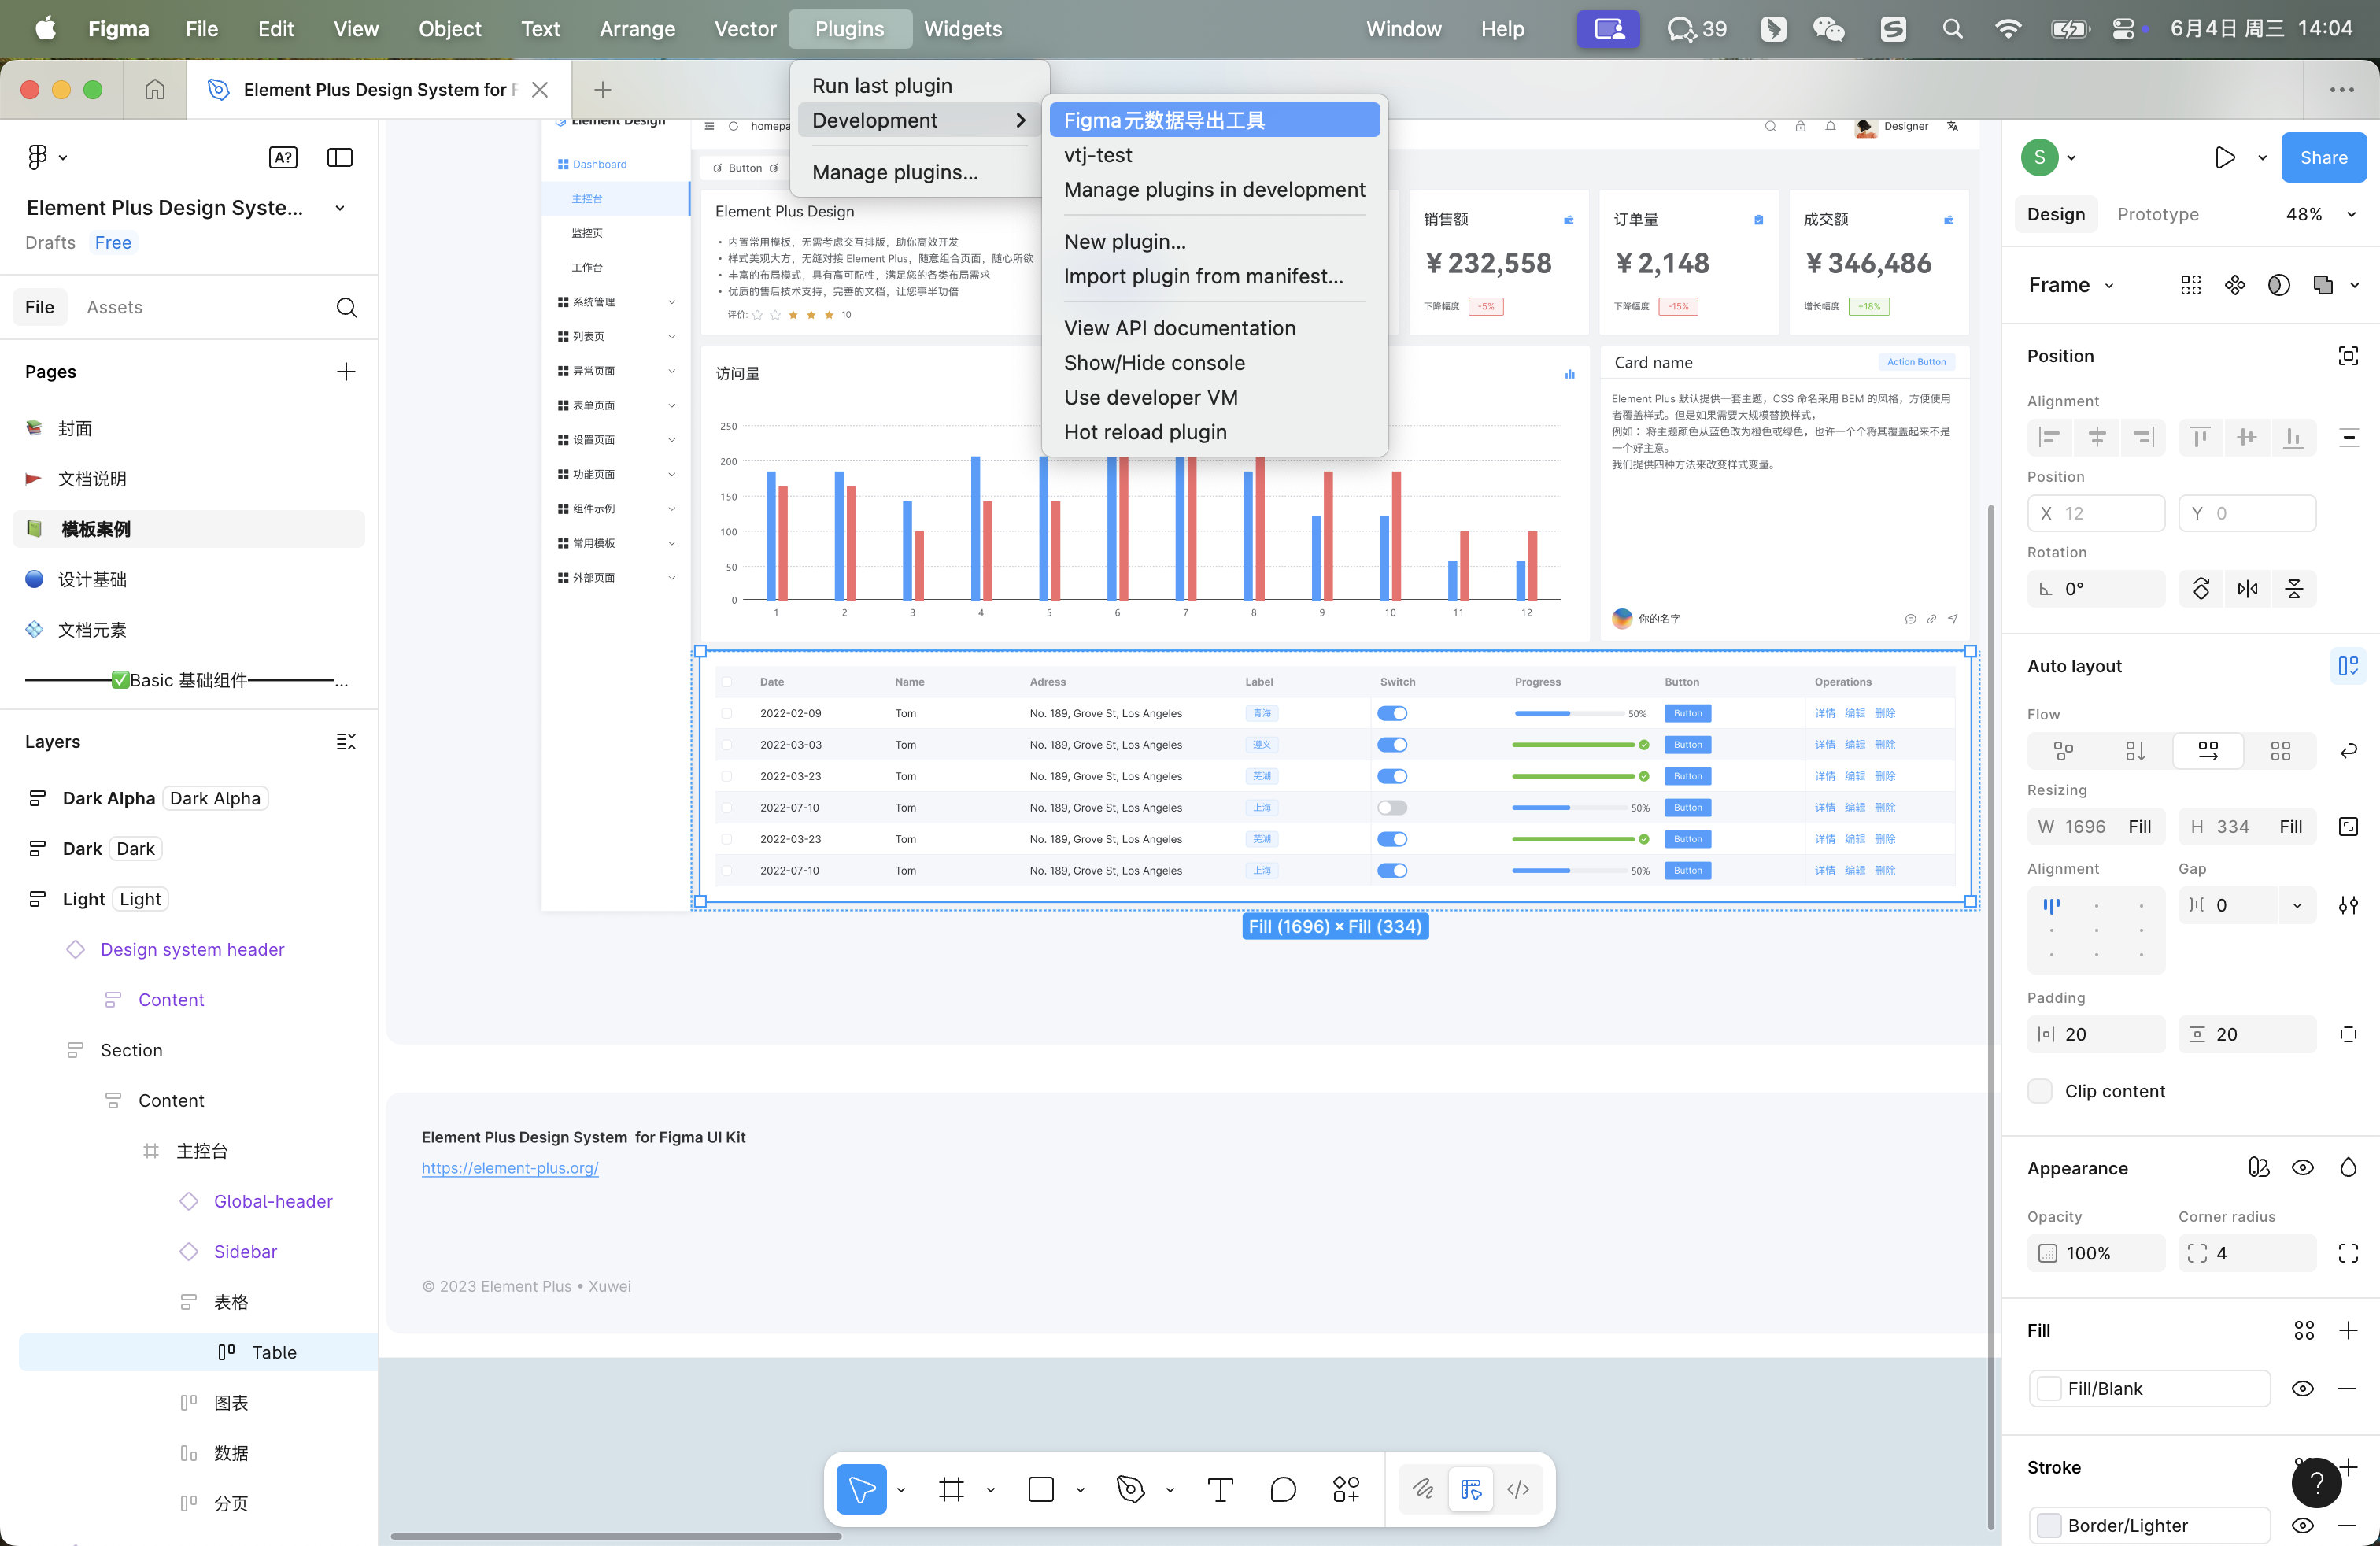The image size is (2380, 1546).
Task: Flip horizontal icon in Rotation row
Action: coord(2248,589)
